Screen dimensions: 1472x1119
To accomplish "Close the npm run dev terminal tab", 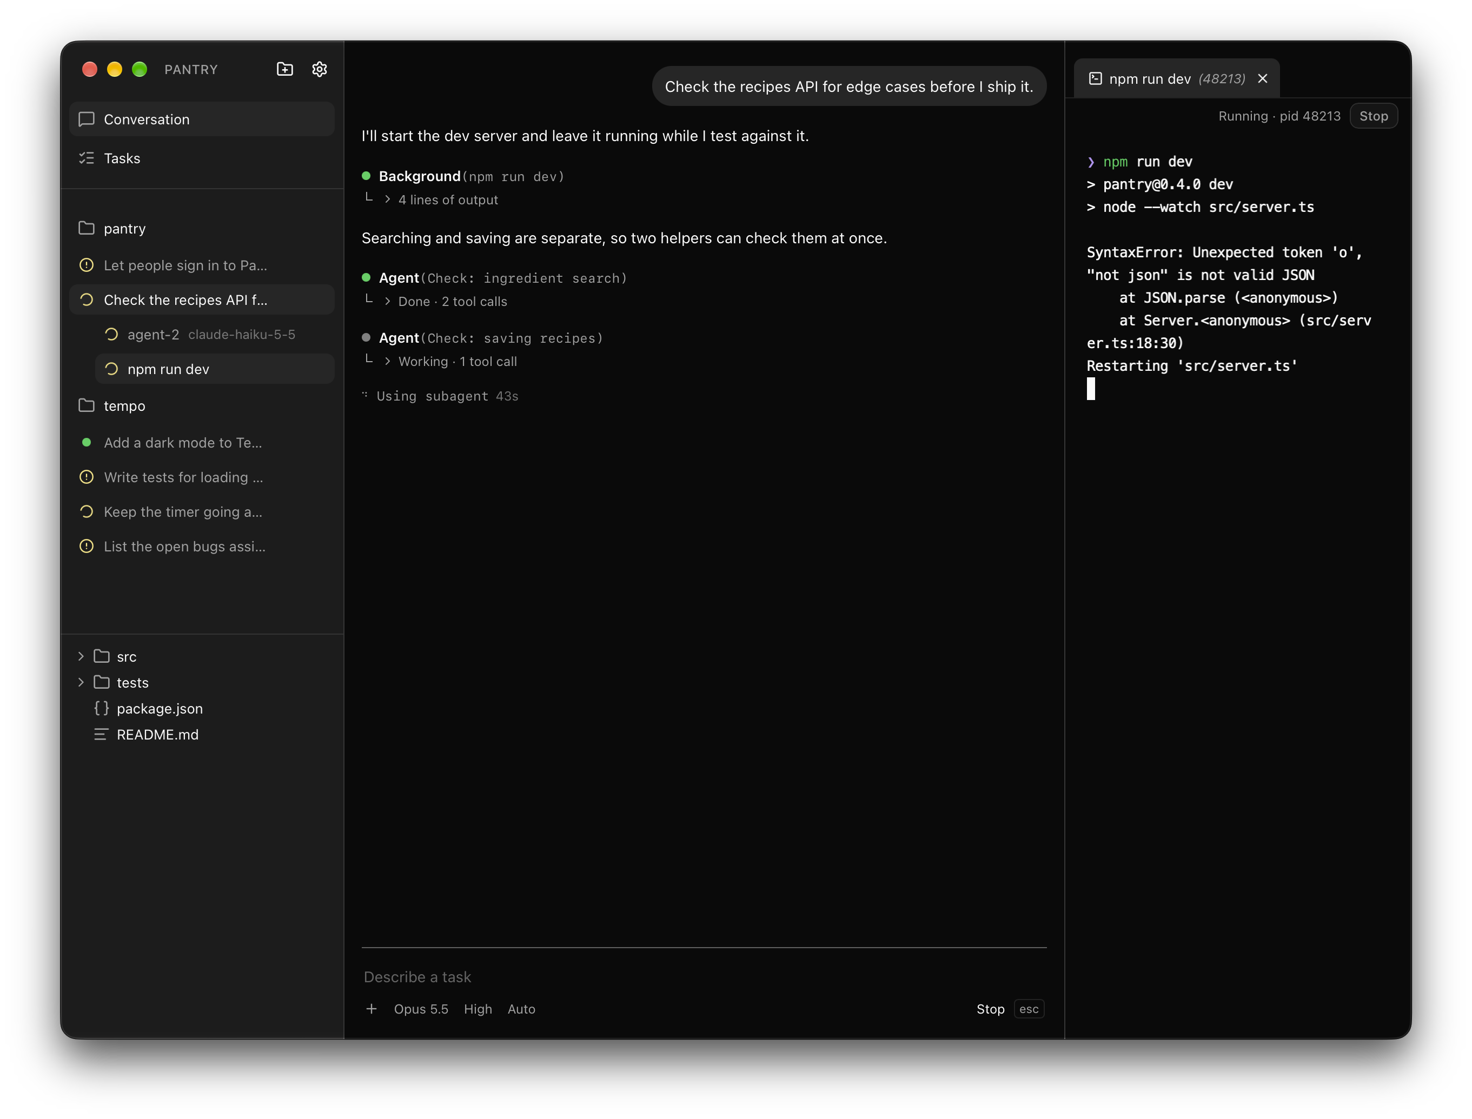I will [x=1262, y=78].
